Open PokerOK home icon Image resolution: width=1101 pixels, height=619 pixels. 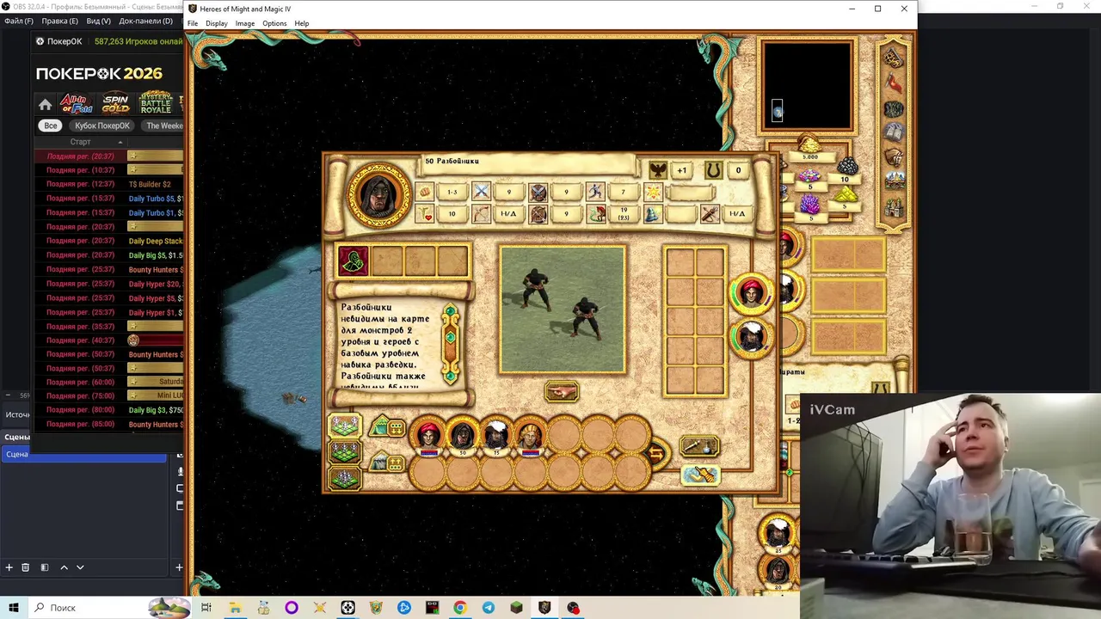(x=45, y=105)
